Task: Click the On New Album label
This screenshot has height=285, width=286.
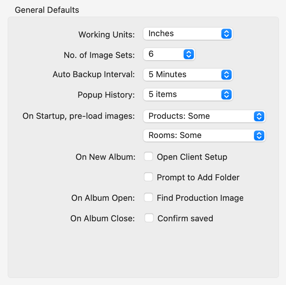Action: pos(106,157)
